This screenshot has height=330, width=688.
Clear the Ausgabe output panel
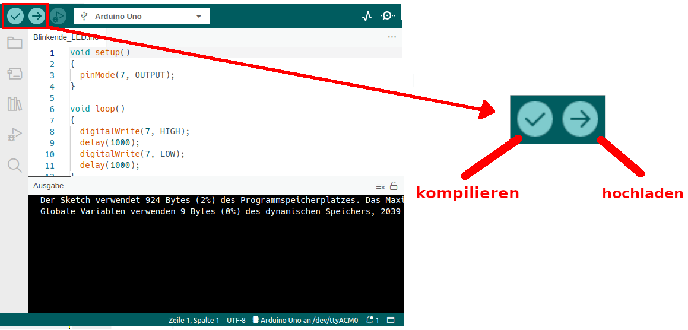[x=381, y=186]
